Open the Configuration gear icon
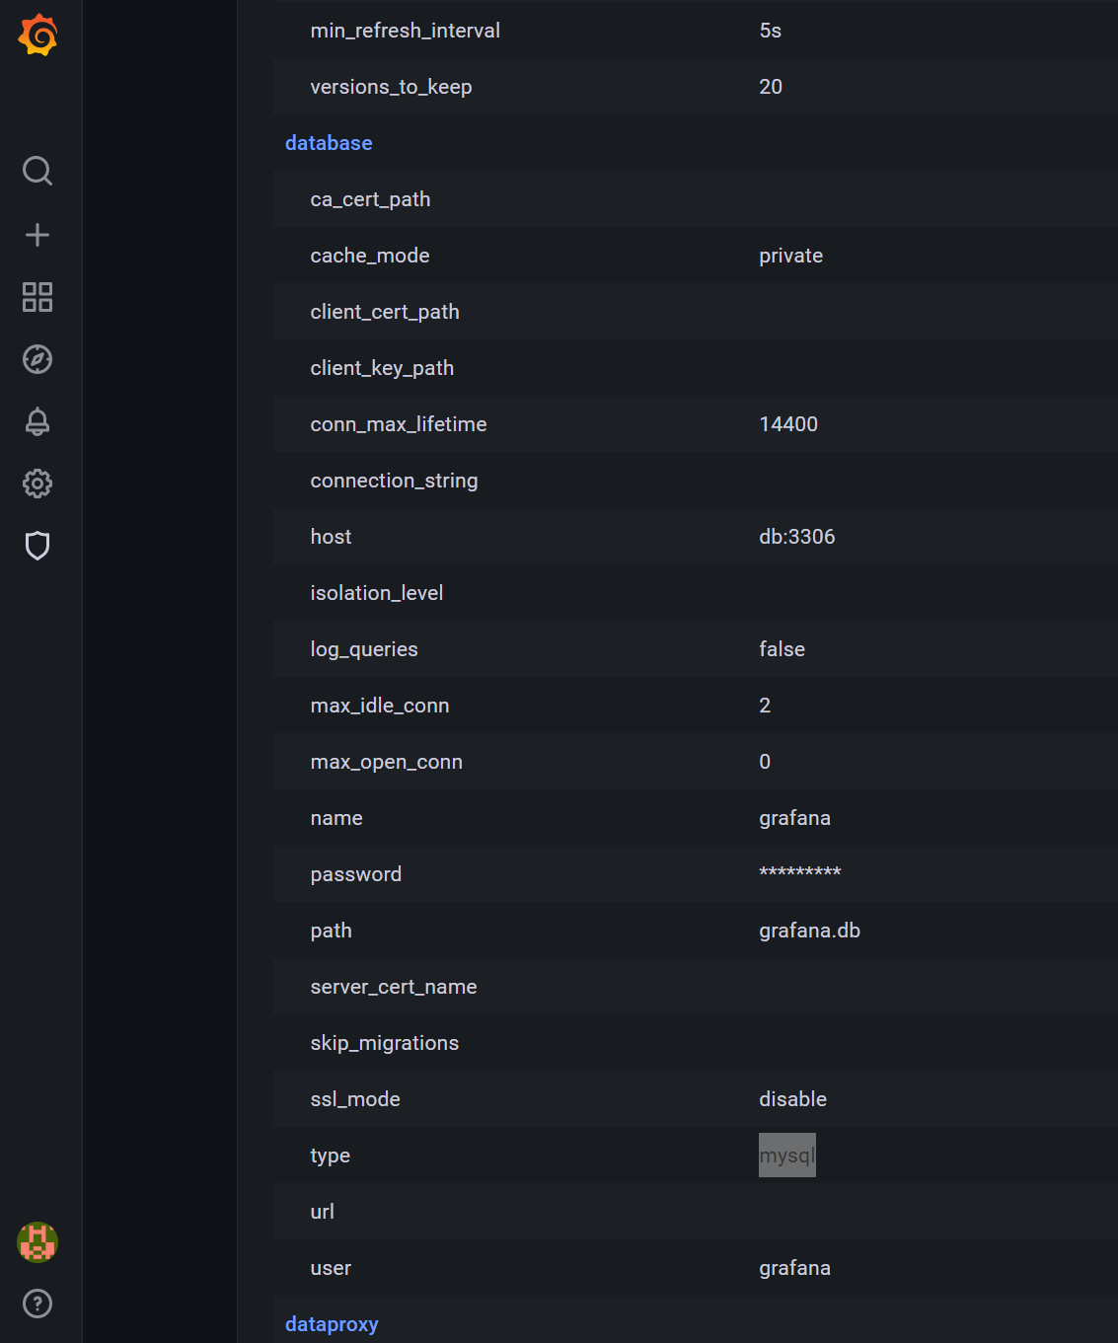Screen dimensions: 1118x1343 (37, 484)
